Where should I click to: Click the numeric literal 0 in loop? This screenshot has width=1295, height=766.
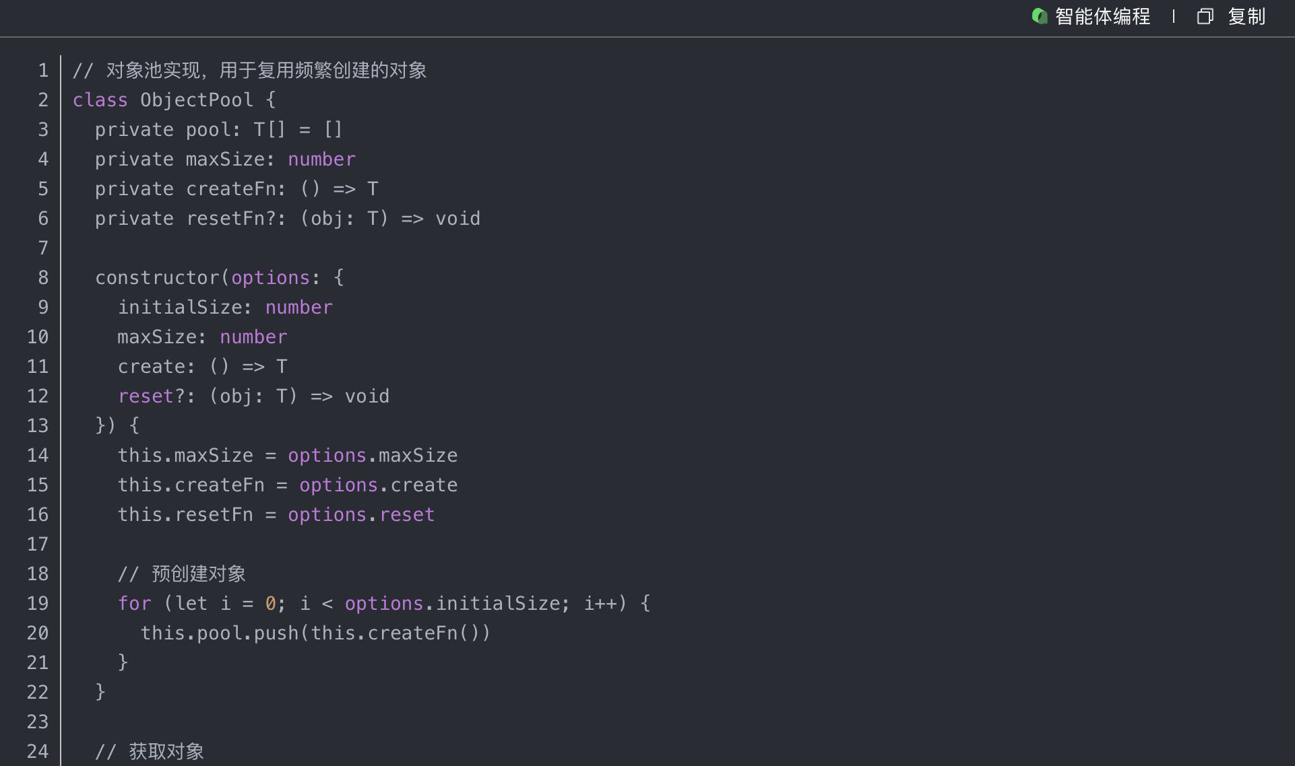270,604
